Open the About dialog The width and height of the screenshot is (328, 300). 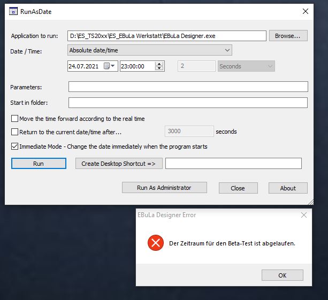[288, 188]
